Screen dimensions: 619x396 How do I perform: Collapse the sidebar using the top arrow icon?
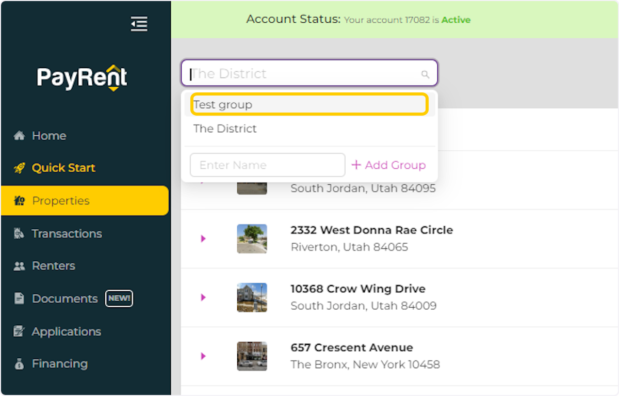[x=138, y=23]
